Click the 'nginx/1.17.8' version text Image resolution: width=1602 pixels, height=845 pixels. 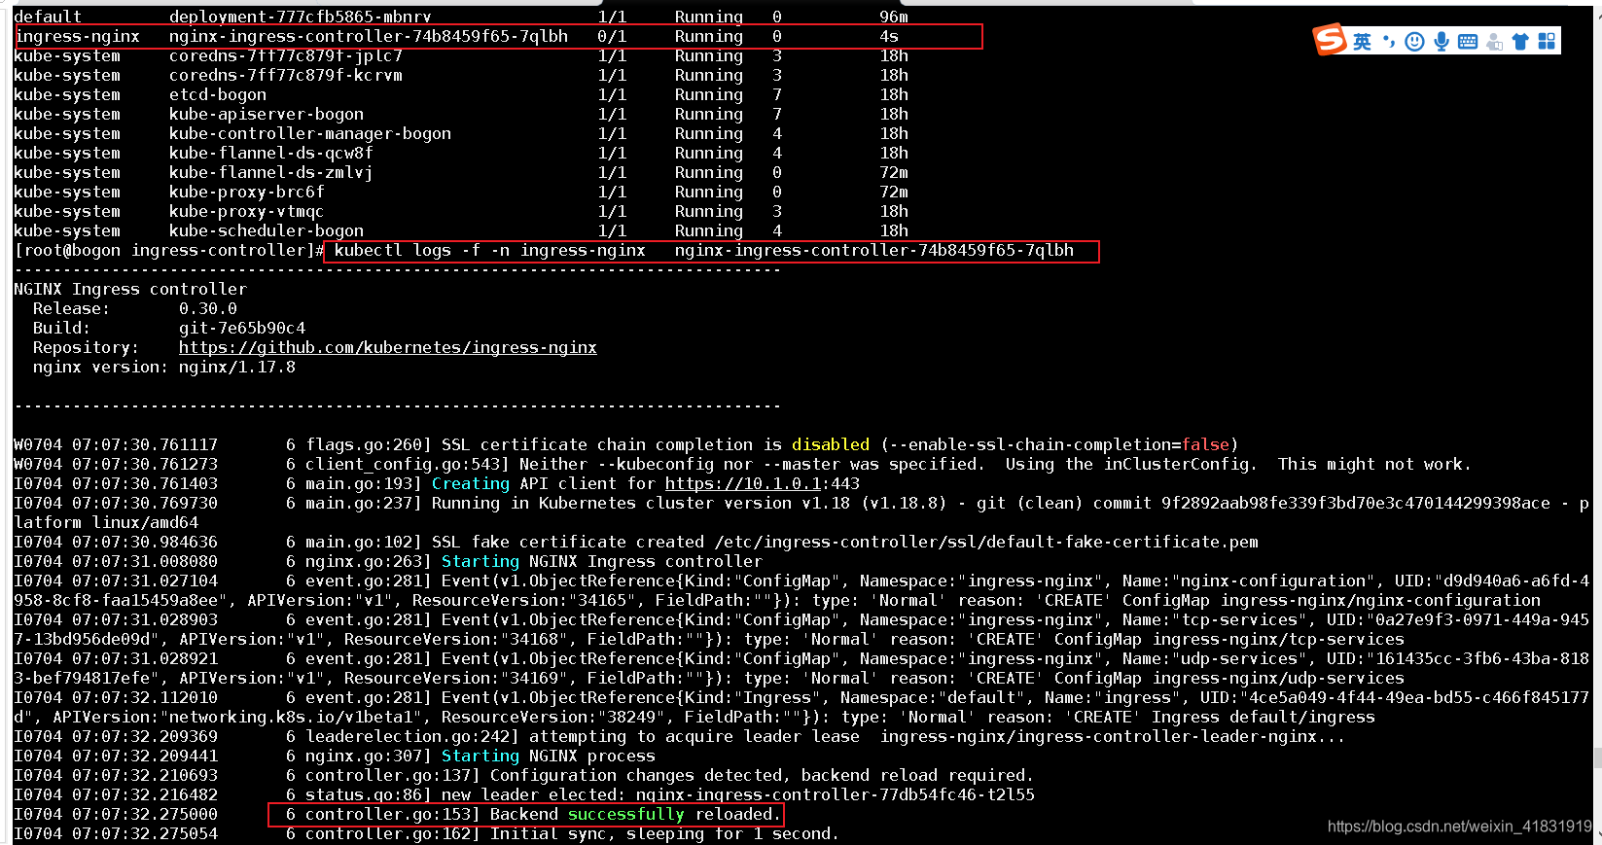[x=237, y=367]
